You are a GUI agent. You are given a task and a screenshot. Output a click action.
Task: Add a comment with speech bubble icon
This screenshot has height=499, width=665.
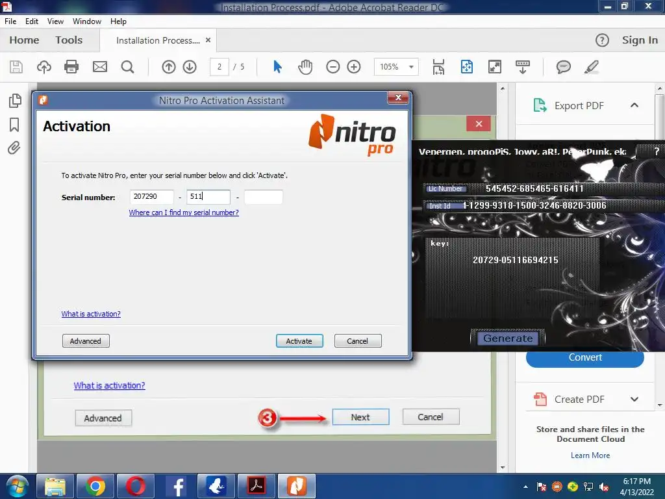click(563, 67)
